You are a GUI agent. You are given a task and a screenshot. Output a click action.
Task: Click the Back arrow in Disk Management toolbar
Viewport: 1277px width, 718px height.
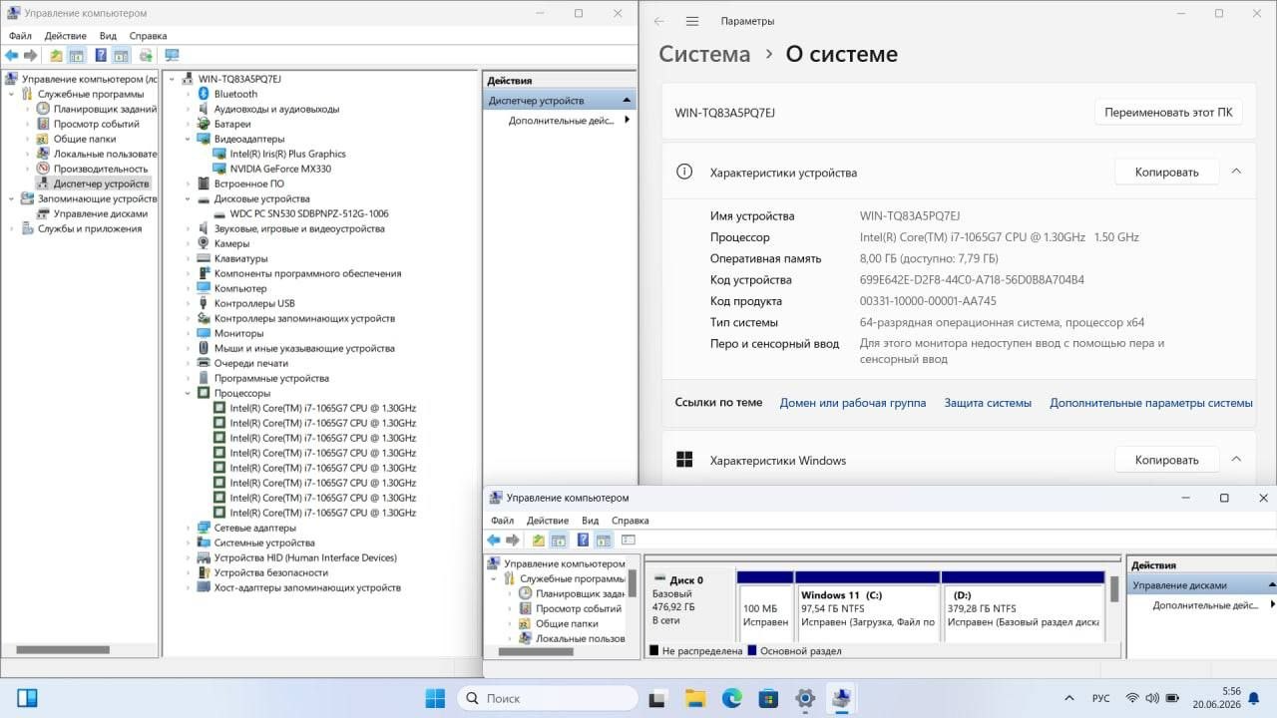(x=494, y=540)
